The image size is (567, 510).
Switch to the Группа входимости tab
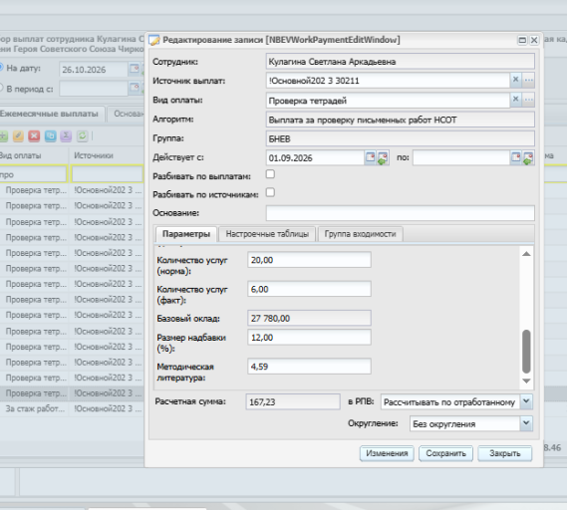click(x=360, y=234)
